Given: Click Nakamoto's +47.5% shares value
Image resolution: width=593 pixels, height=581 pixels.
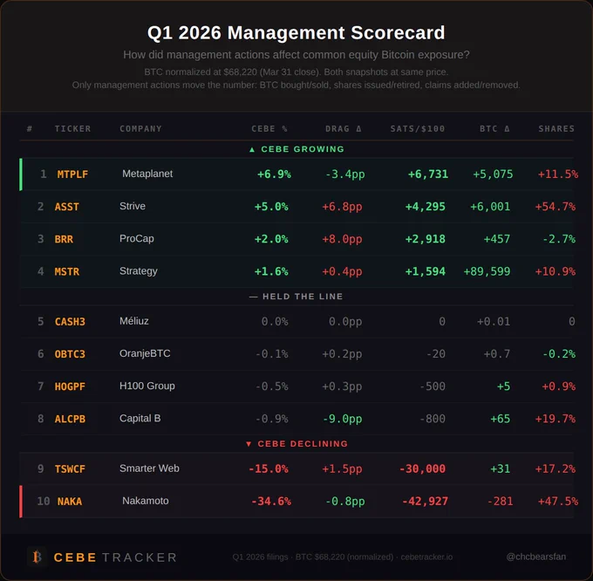Looking at the screenshot, I should pos(558,502).
